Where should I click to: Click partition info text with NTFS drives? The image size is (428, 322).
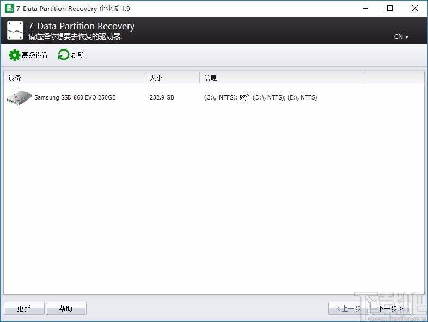coord(260,97)
